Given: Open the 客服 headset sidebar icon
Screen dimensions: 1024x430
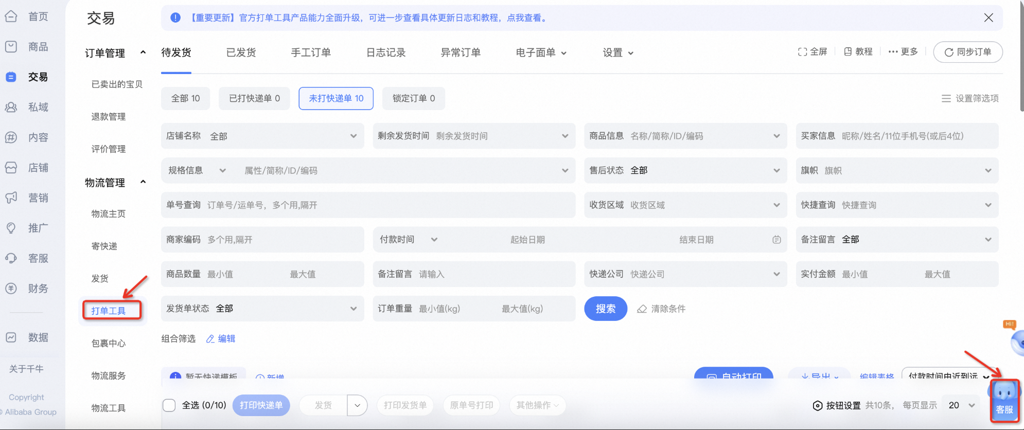Looking at the screenshot, I should click(x=11, y=258).
